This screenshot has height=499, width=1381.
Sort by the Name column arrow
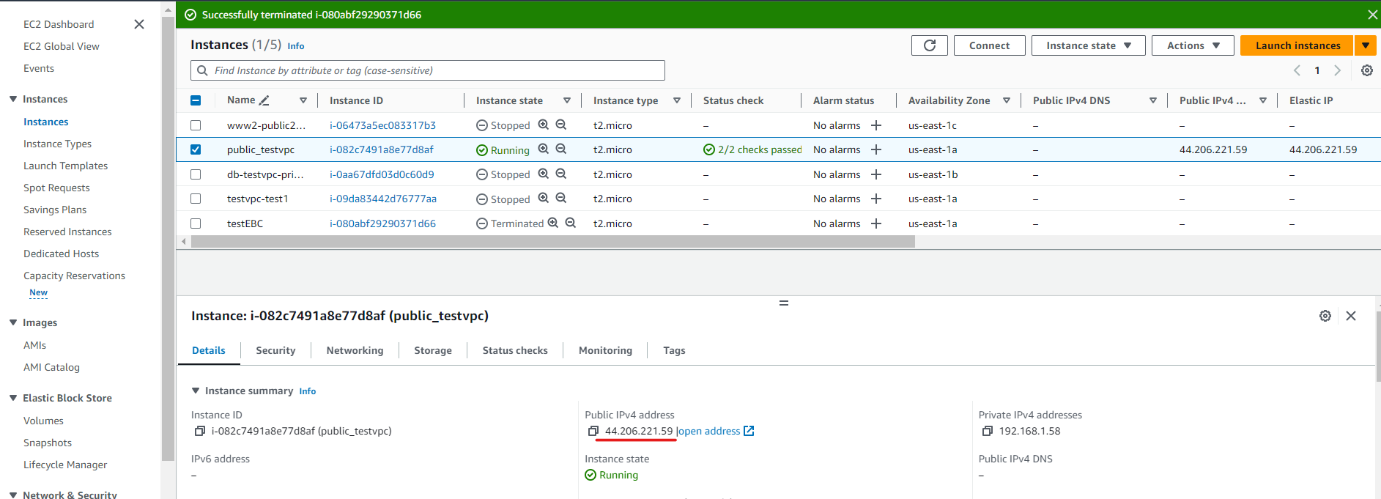pyautogui.click(x=303, y=100)
